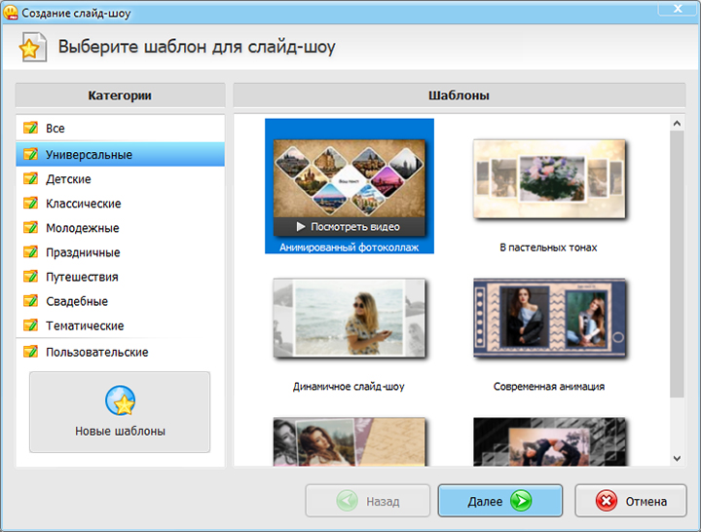Select the Праздничные category
701x532 pixels.
pyautogui.click(x=121, y=252)
